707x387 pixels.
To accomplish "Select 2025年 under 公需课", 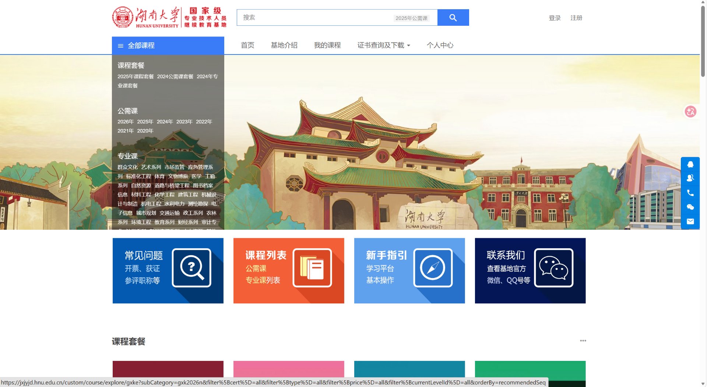I will point(145,122).
